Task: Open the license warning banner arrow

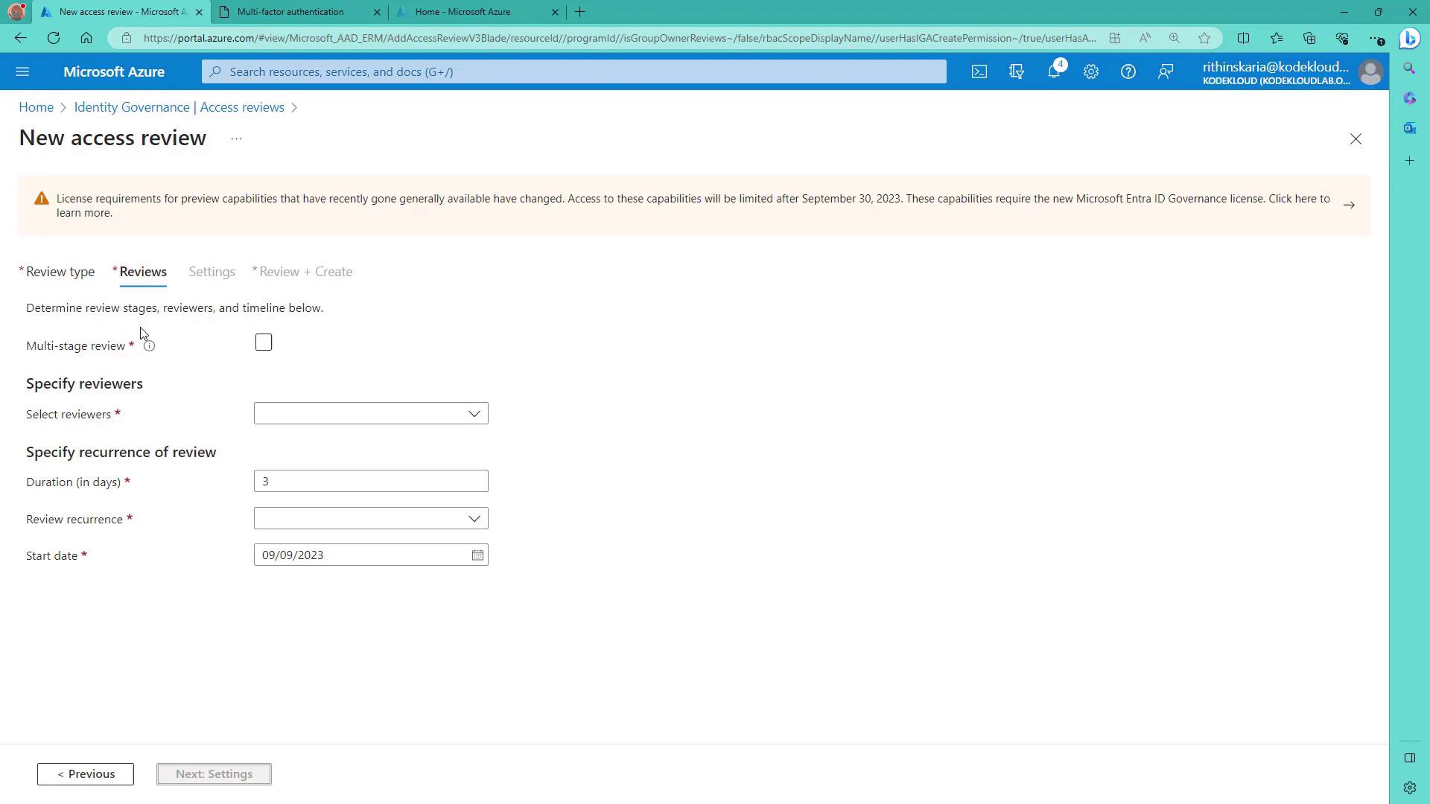Action: [x=1349, y=205]
